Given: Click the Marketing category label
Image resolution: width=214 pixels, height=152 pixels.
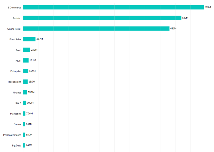Looking at the screenshot, I should click(x=16, y=114).
